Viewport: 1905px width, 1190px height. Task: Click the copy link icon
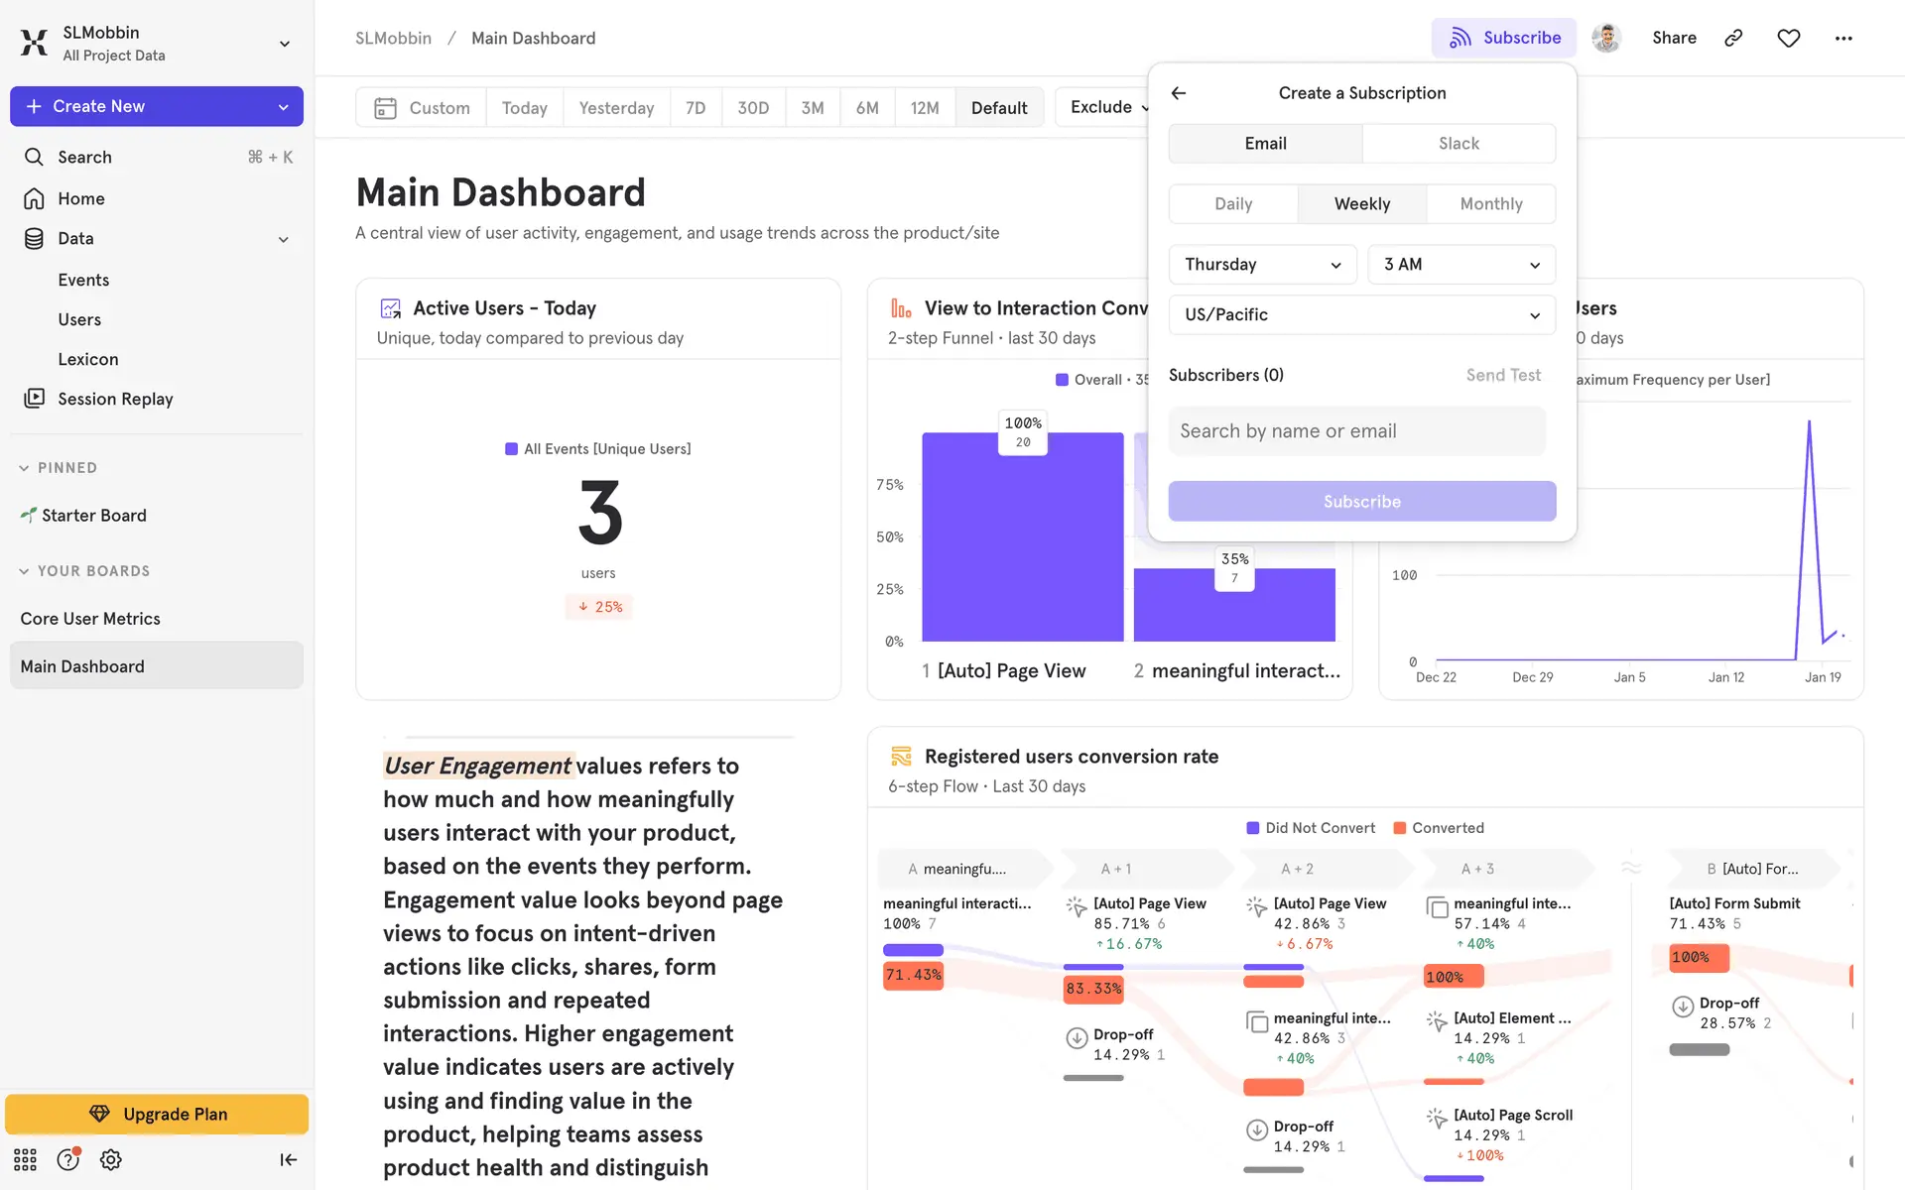(x=1733, y=38)
